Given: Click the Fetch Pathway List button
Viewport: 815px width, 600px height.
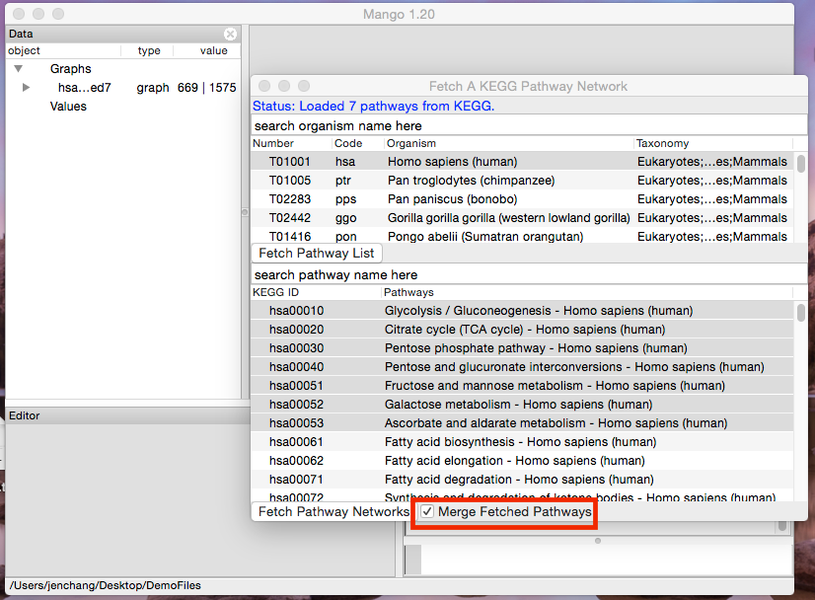Looking at the screenshot, I should click(x=317, y=254).
